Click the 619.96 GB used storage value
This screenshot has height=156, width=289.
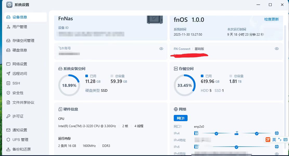tap(210, 81)
